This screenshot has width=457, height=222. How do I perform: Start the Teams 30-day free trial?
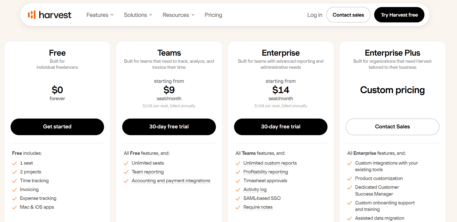tap(169, 127)
